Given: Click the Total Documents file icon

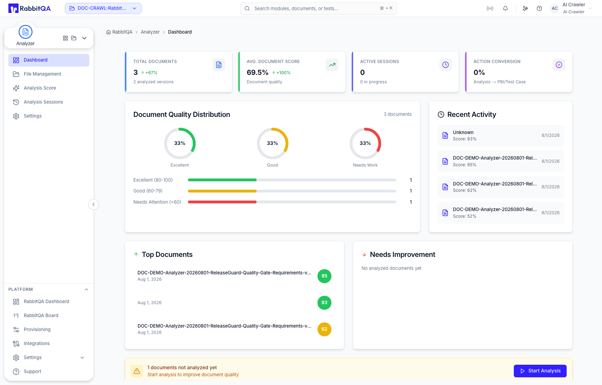Looking at the screenshot, I should 219,65.
